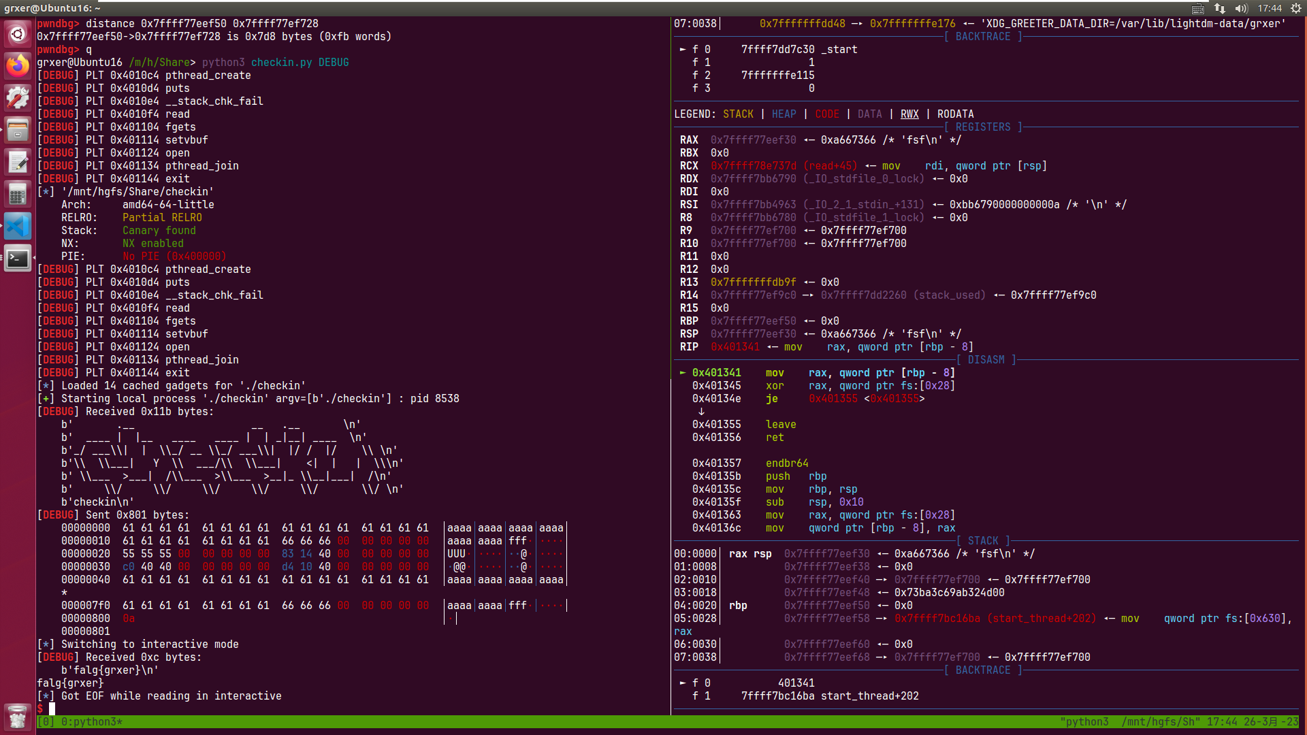Open the keyboard input indicator
Viewport: 1307px width, 735px height.
(1198, 8)
